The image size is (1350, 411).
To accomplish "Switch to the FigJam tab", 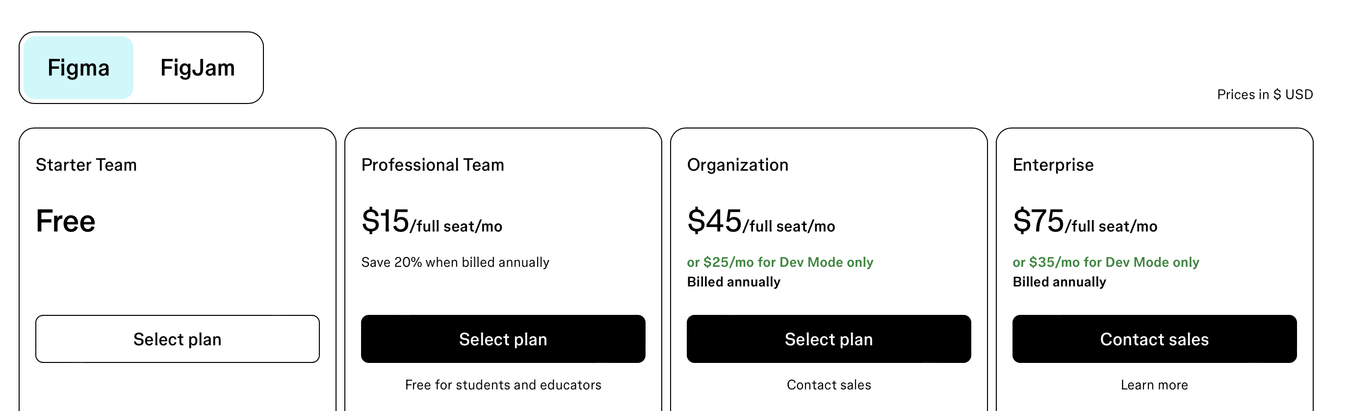I will click(x=197, y=68).
